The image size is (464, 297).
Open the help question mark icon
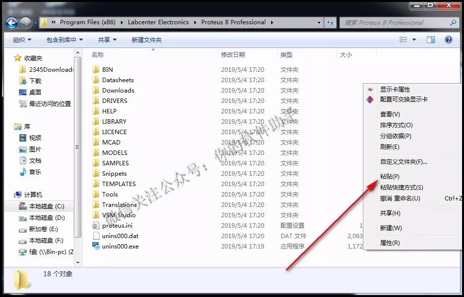[x=449, y=40]
